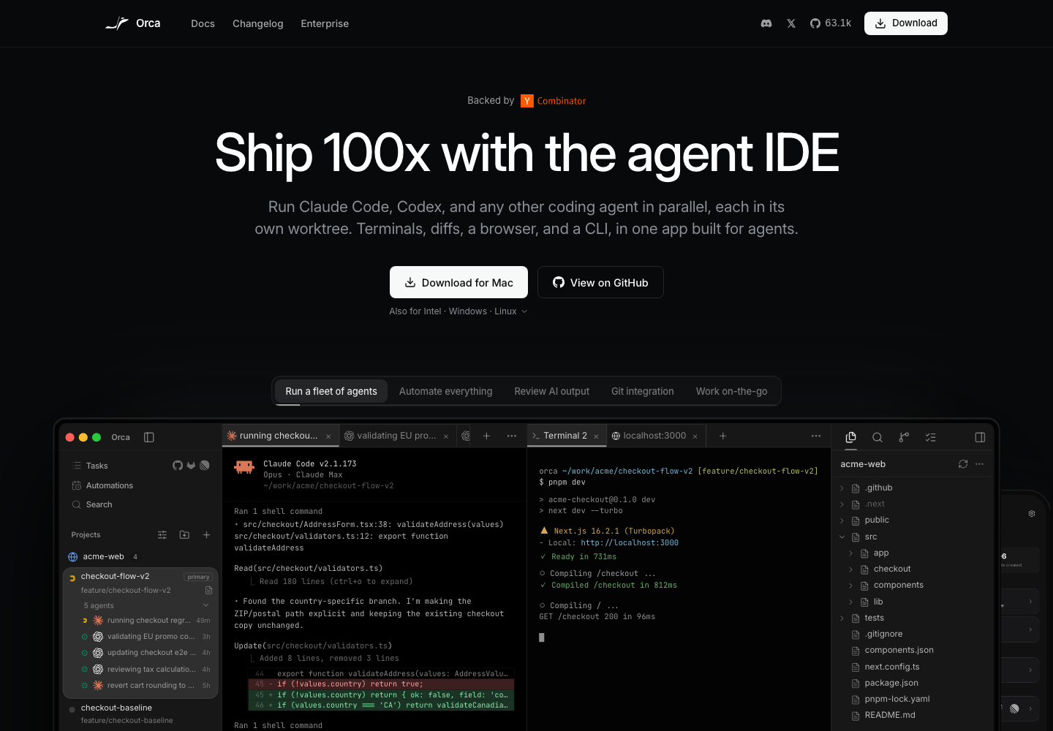Screen dimensions: 1053x731
Task: Open the search panel magnifier icon
Action: click(877, 437)
